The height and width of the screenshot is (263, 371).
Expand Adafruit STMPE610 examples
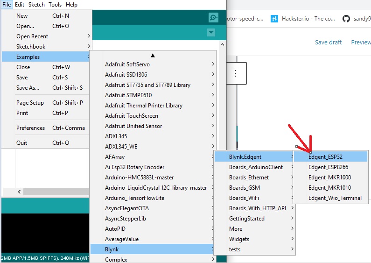(x=153, y=95)
